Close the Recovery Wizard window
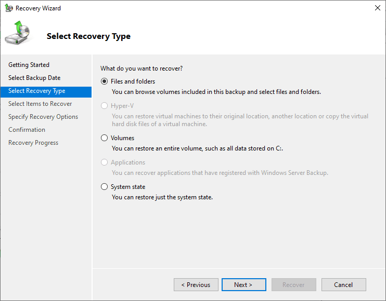 pyautogui.click(x=377, y=8)
